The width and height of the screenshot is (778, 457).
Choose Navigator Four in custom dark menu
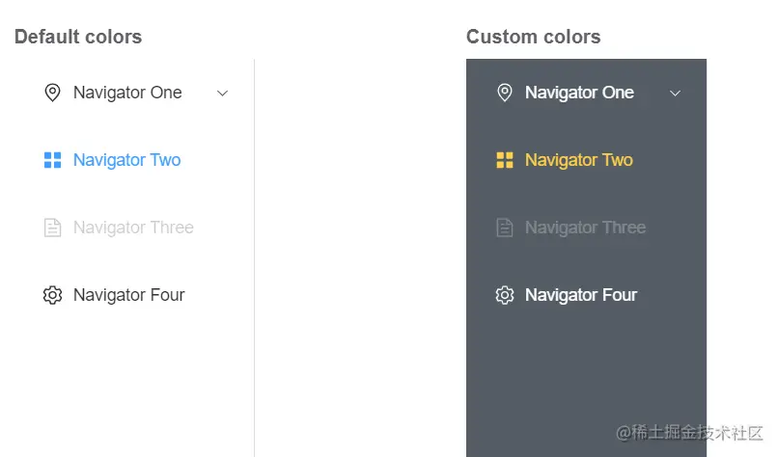581,295
